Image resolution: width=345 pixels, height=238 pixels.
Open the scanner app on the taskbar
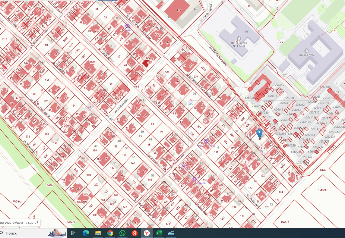(171, 233)
